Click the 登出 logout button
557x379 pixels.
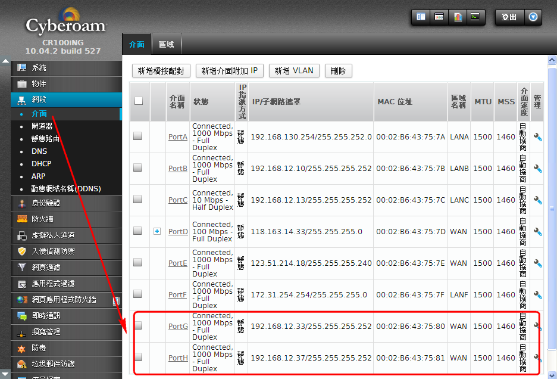pos(509,17)
